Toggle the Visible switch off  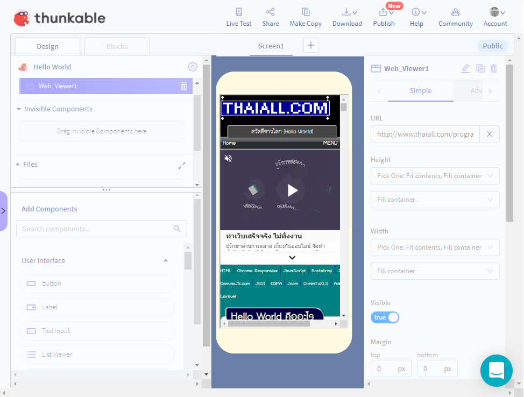tap(385, 317)
